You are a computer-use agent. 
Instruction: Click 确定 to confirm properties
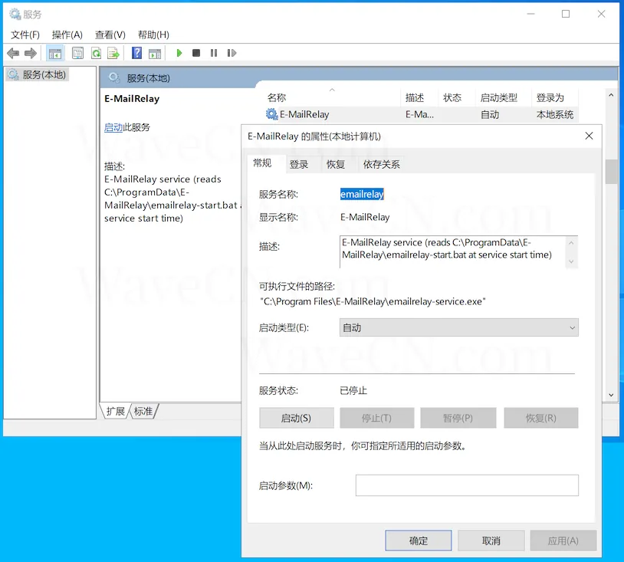coord(419,541)
